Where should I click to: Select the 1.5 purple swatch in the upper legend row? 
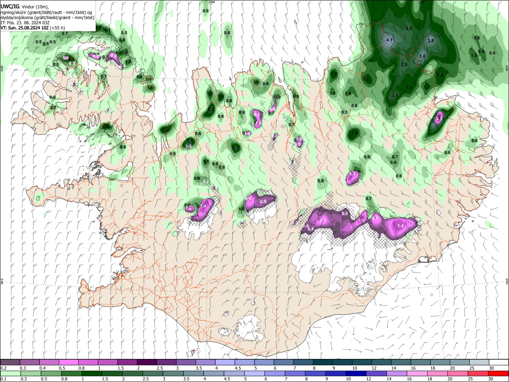[x=127, y=363]
